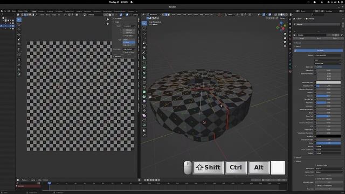The height and width of the screenshot is (194, 345).
Task: Activate the Bevel tool
Action: [x=144, y=78]
